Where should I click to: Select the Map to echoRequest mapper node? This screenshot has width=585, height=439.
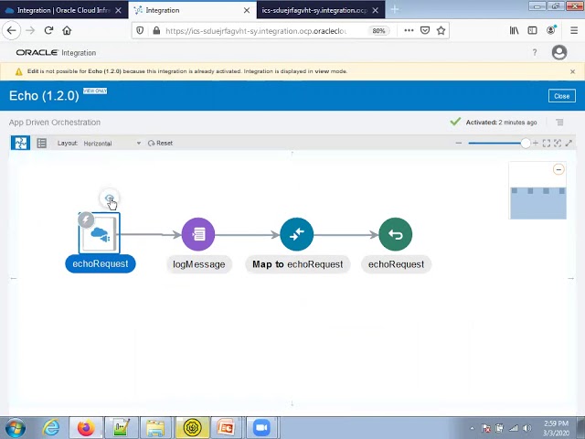click(x=296, y=234)
